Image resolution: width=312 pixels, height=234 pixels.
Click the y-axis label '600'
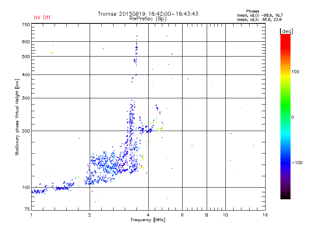tap(26, 42)
